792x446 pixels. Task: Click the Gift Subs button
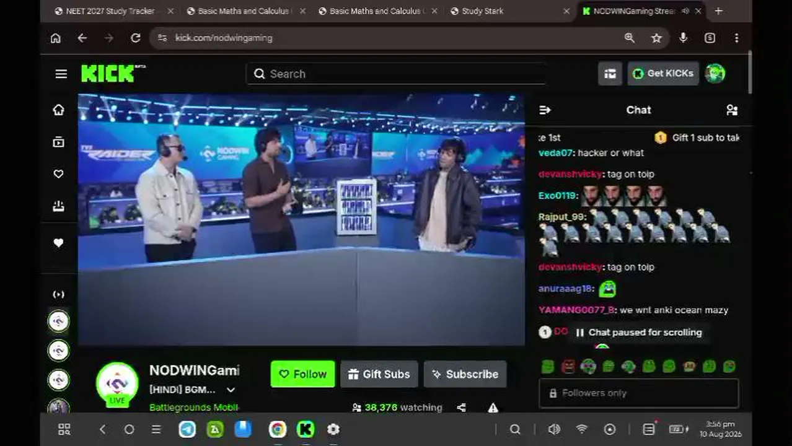379,374
